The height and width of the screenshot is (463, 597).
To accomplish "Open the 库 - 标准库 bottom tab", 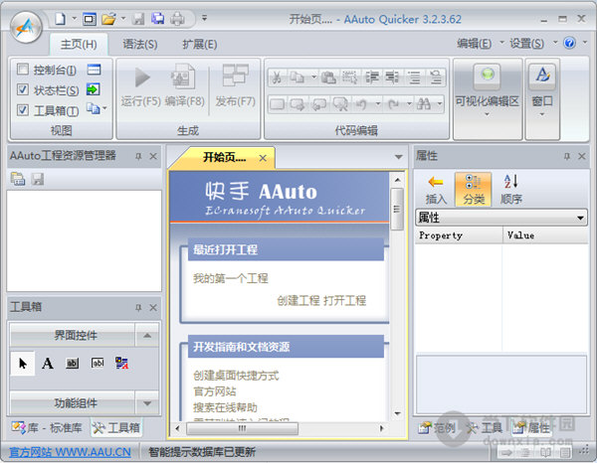I will [47, 428].
